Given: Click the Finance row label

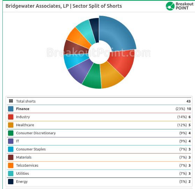Looking at the screenshot, I should coord(23,109).
